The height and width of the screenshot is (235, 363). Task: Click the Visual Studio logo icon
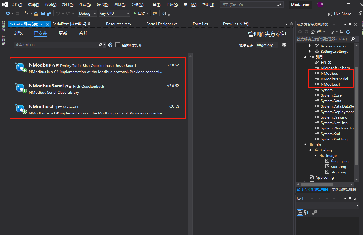pyautogui.click(x=5, y=5)
